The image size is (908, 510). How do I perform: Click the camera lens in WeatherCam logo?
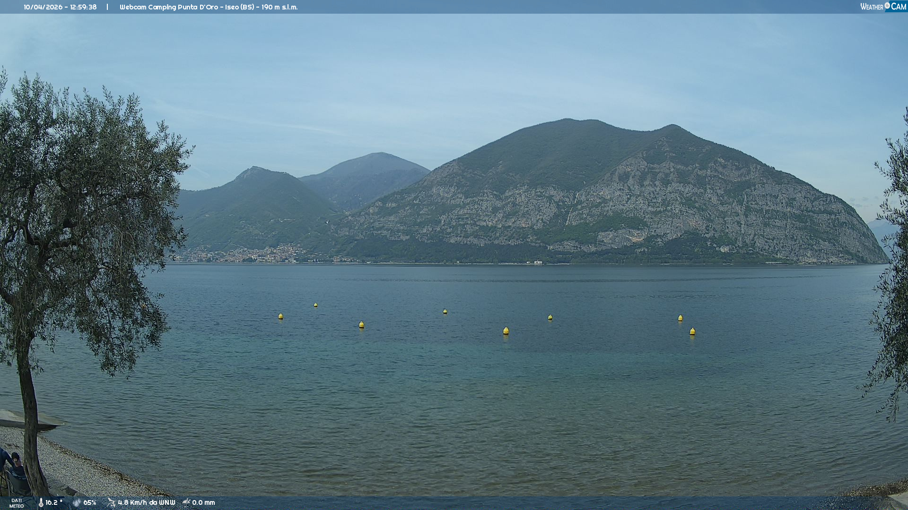tap(887, 6)
